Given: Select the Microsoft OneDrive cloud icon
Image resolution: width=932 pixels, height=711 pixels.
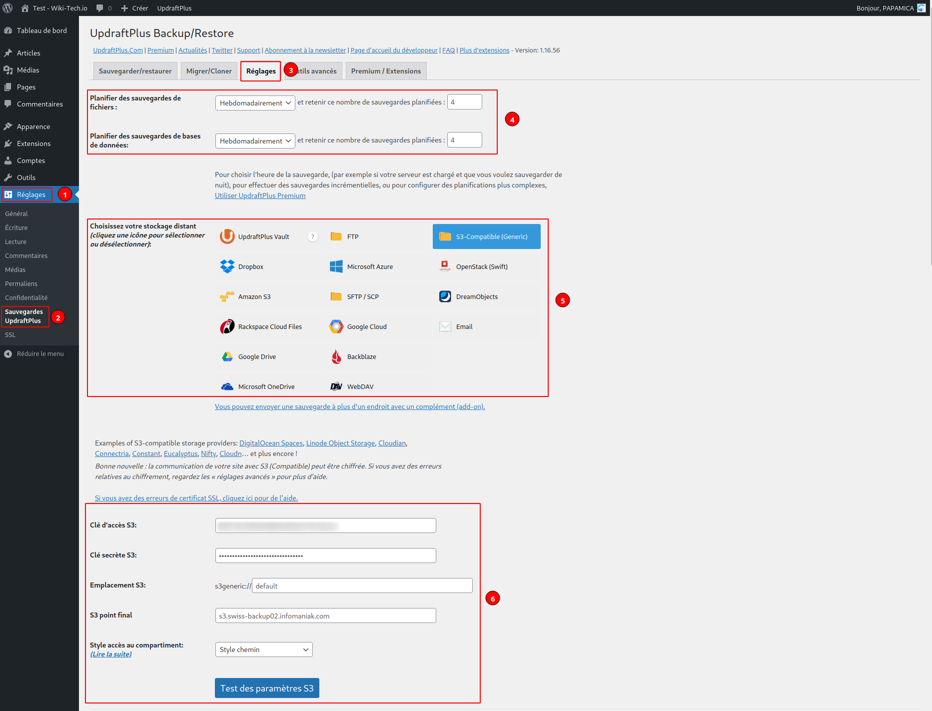Looking at the screenshot, I should coord(227,386).
